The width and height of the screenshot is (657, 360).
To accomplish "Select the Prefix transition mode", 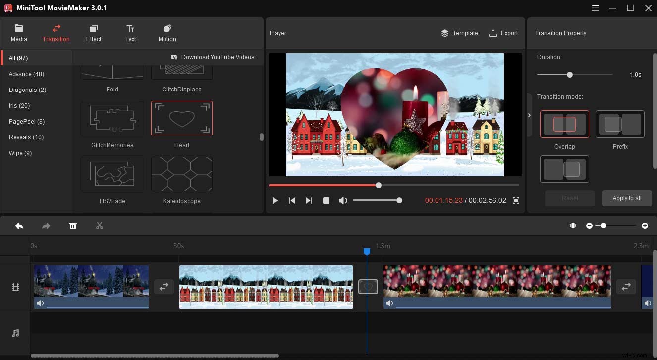I will [x=620, y=124].
